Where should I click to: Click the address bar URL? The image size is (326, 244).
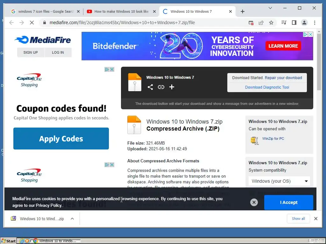122,23
